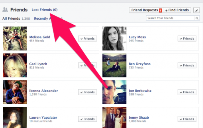Open Gael Lynch's profile photo
The width and height of the screenshot is (203, 128).
coord(15,66)
